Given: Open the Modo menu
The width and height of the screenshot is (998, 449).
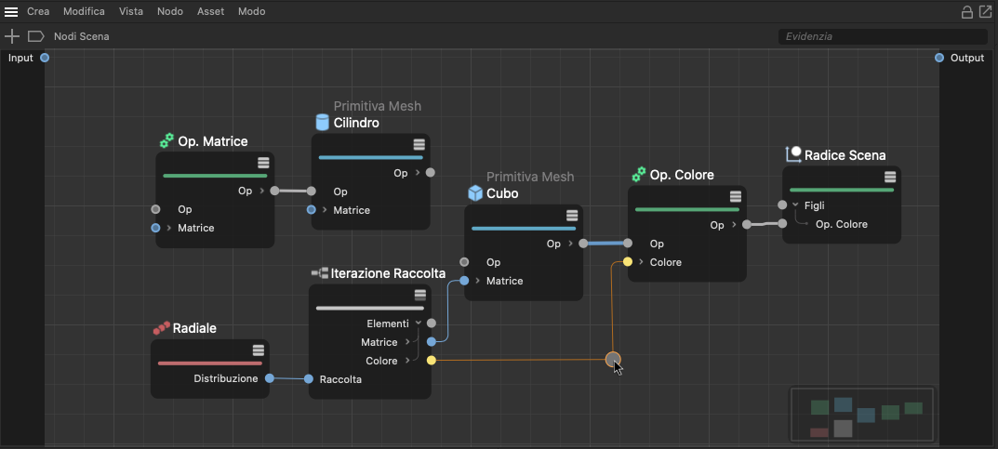Looking at the screenshot, I should [251, 11].
